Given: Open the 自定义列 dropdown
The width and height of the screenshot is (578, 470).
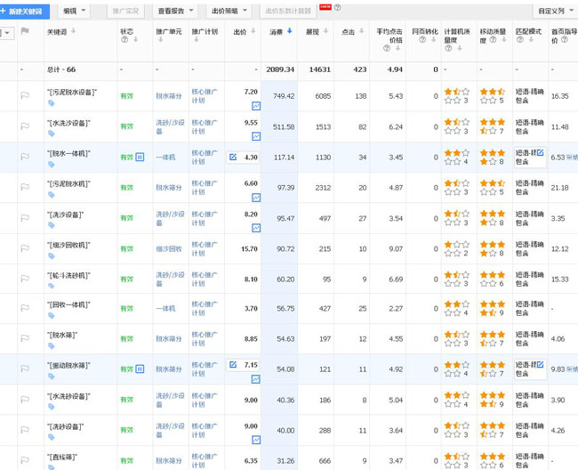Looking at the screenshot, I should [x=555, y=11].
